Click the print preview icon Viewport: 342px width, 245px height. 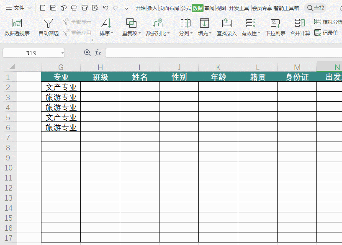[95, 8]
